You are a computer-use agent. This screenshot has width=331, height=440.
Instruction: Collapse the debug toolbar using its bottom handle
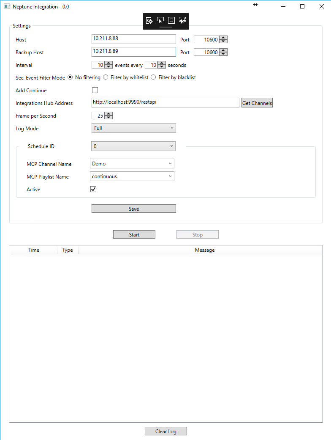tap(165, 27)
